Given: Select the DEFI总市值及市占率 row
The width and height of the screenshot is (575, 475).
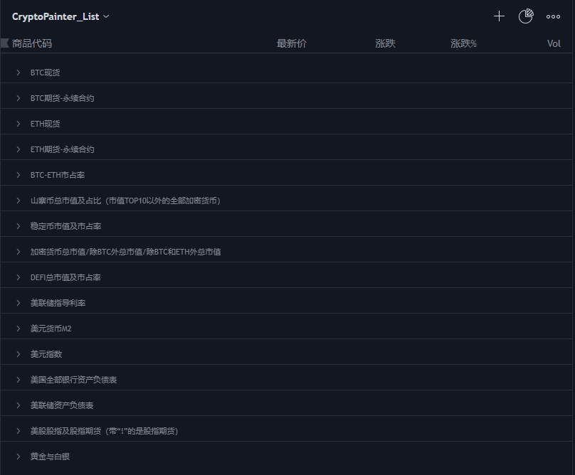Looking at the screenshot, I should click(65, 277).
